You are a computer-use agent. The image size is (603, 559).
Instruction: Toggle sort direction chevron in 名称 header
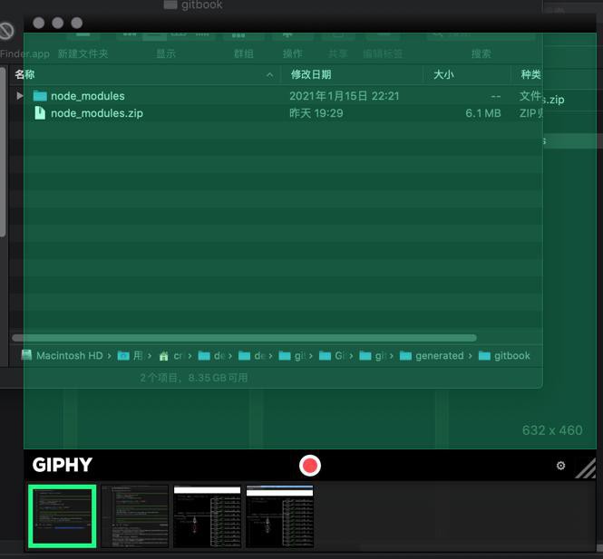(x=270, y=75)
